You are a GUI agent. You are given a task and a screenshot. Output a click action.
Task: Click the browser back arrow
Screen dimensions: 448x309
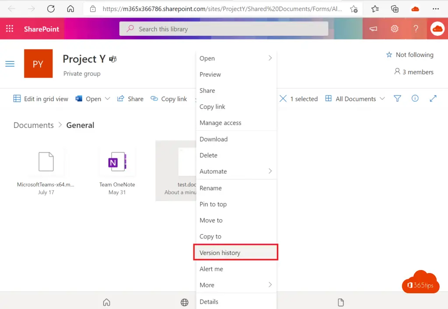point(11,9)
